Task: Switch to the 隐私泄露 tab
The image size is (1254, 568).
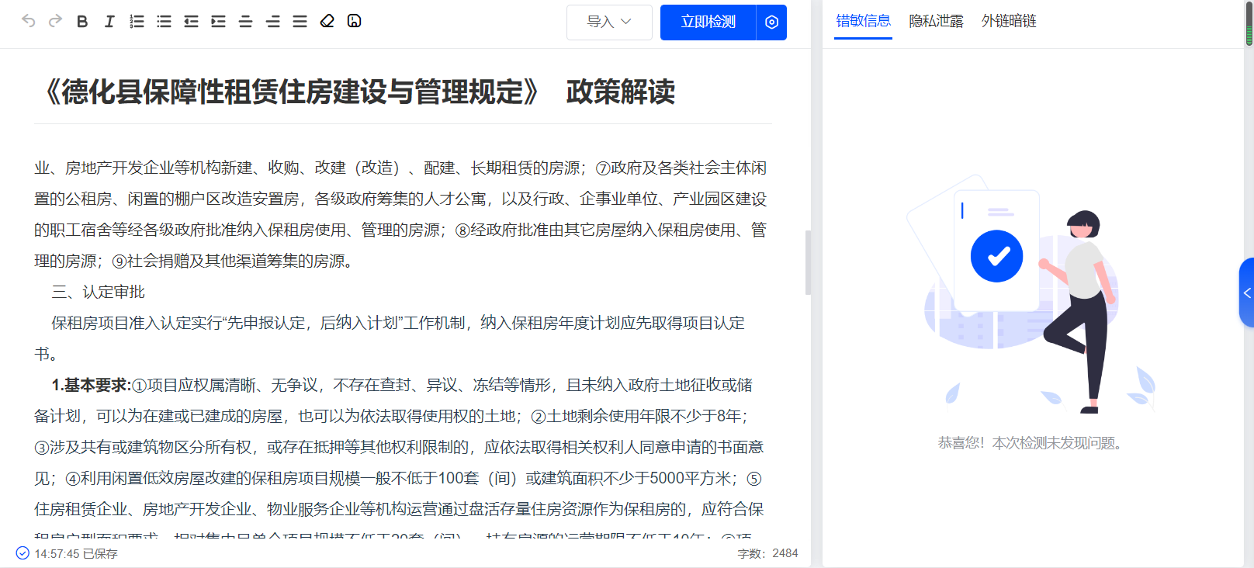Action: point(936,21)
